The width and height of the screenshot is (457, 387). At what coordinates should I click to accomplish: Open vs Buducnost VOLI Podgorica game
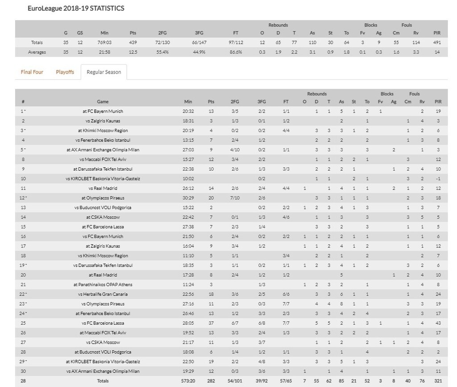pos(103,208)
